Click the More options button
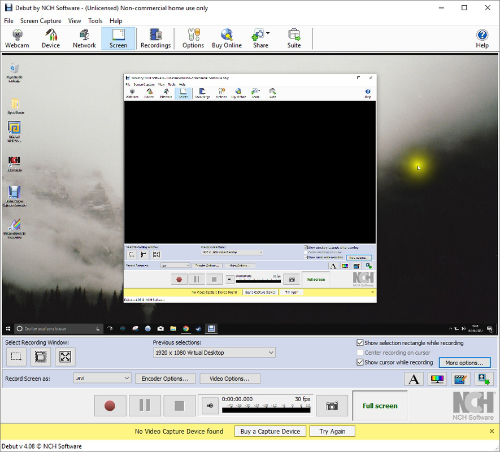The height and width of the screenshot is (452, 500). coord(464,363)
